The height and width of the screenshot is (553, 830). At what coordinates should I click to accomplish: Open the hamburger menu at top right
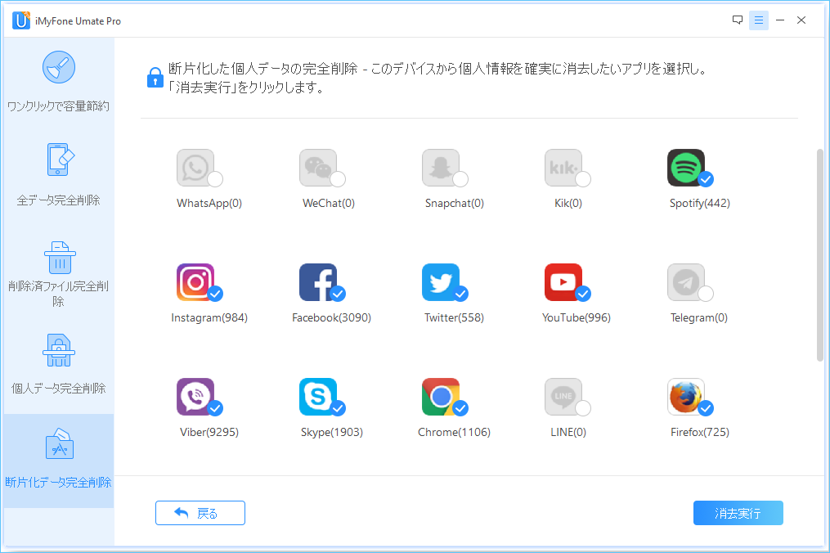[759, 20]
